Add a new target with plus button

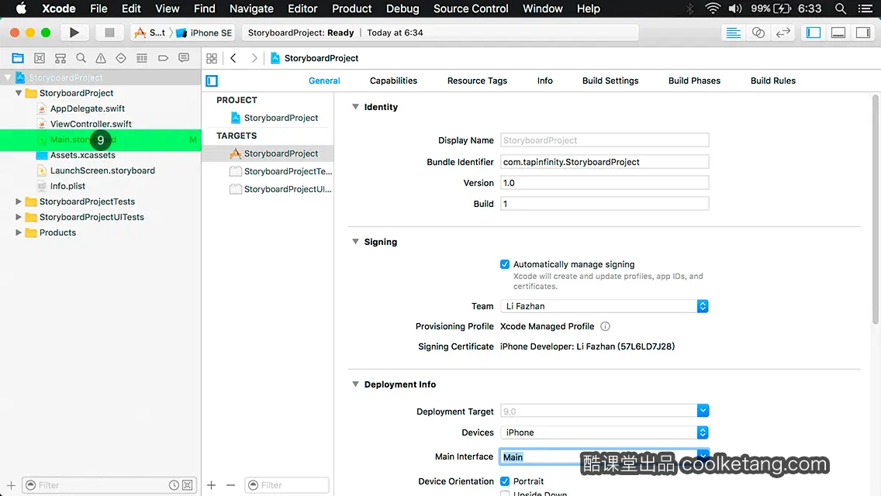pos(211,485)
